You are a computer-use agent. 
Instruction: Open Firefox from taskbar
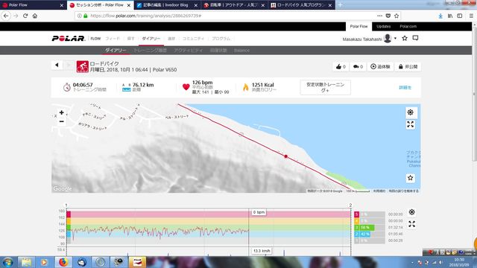(x=63, y=262)
